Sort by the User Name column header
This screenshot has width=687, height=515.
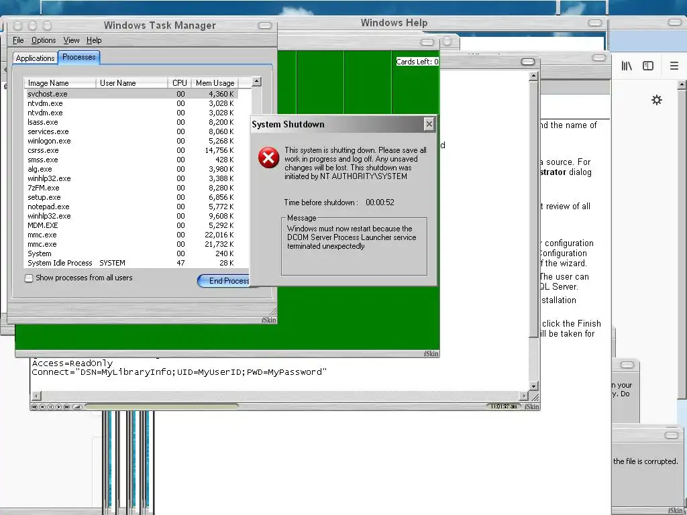coord(132,82)
